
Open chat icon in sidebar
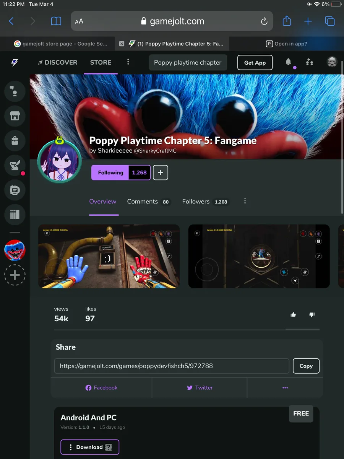(x=15, y=91)
